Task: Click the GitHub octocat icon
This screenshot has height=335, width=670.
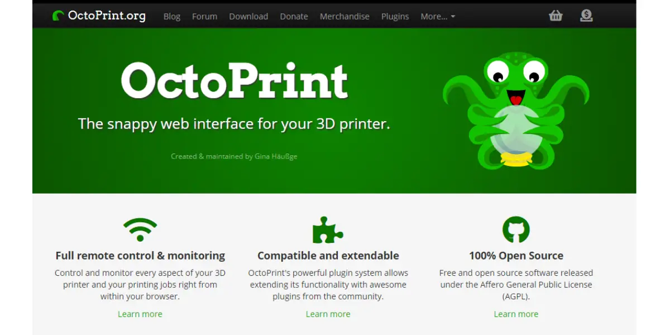Action: pos(516,229)
